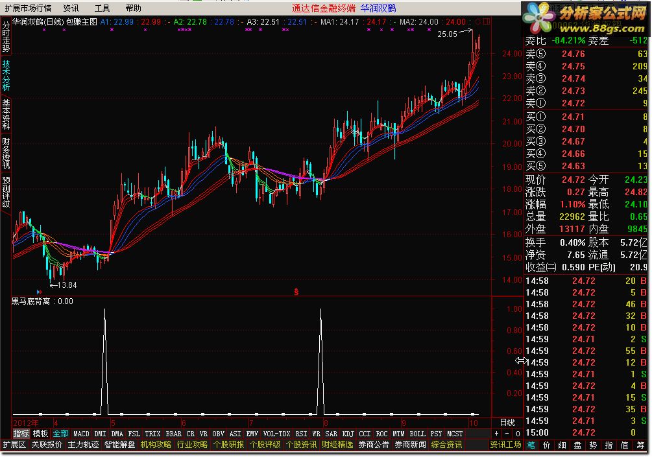
Task: Open the 券商新闻 bottom tab
Action: pos(410,445)
